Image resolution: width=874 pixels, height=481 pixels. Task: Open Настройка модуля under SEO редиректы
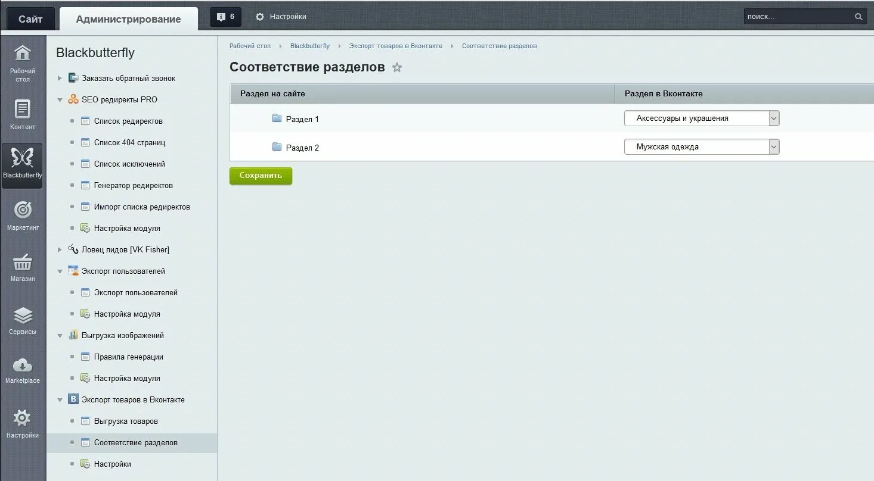coord(127,228)
